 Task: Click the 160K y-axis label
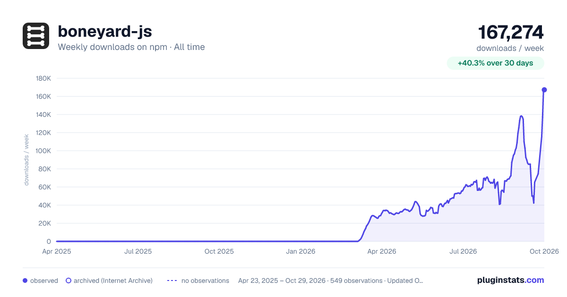point(43,97)
